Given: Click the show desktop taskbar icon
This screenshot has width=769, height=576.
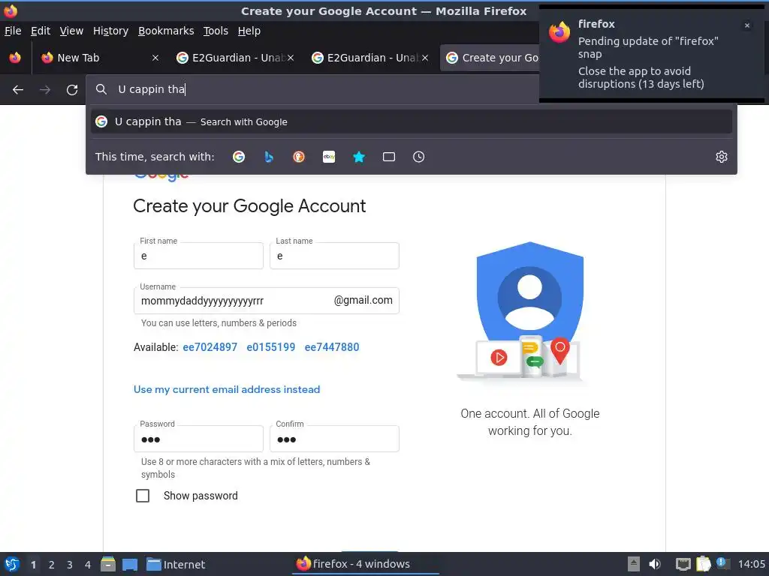Looking at the screenshot, I should tap(130, 564).
